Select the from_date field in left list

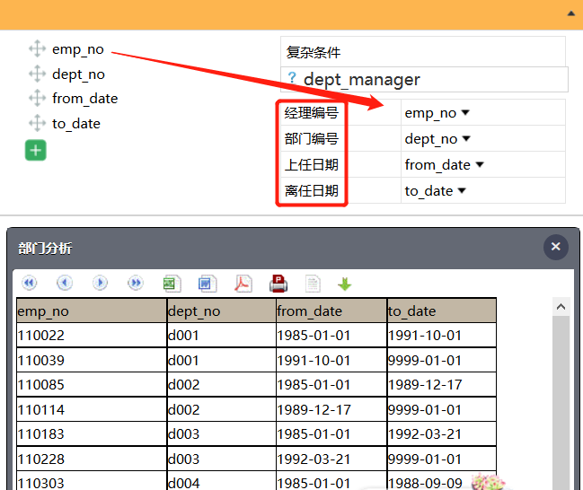pyautogui.click(x=84, y=99)
